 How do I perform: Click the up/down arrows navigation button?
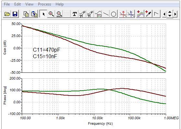[170, 14]
